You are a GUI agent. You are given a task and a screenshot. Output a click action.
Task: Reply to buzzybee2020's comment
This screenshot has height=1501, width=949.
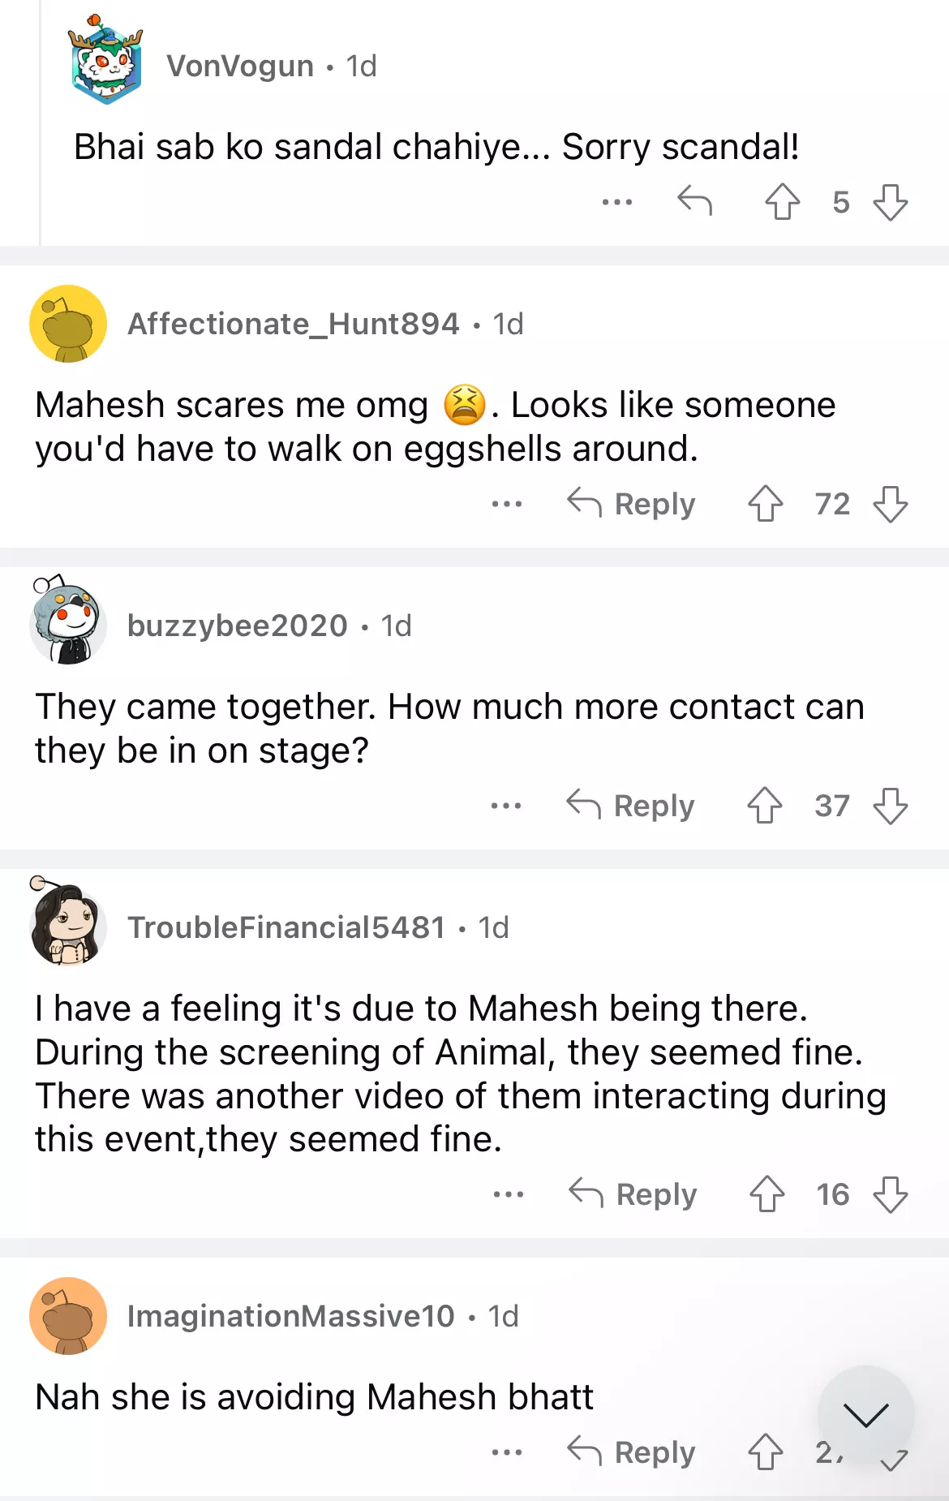pyautogui.click(x=630, y=806)
